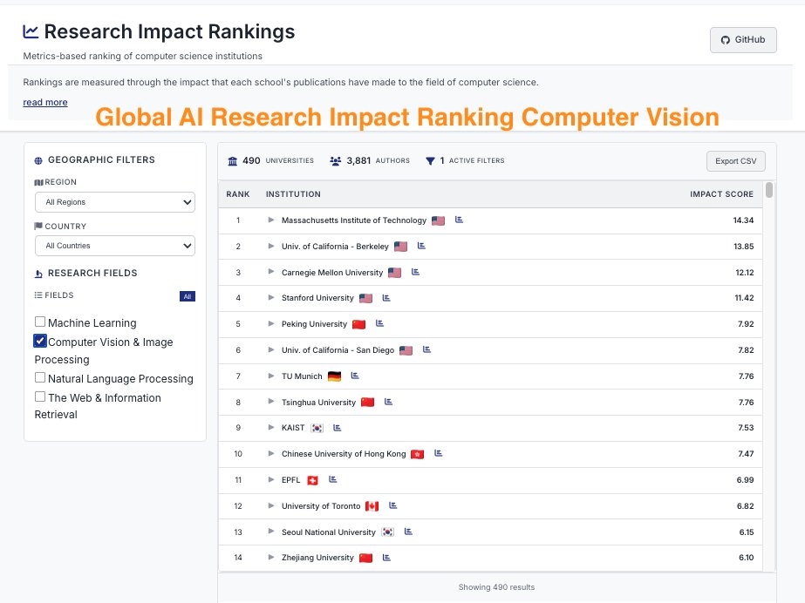Click the read more link
Viewport: 805px width, 603px height.
(x=44, y=102)
